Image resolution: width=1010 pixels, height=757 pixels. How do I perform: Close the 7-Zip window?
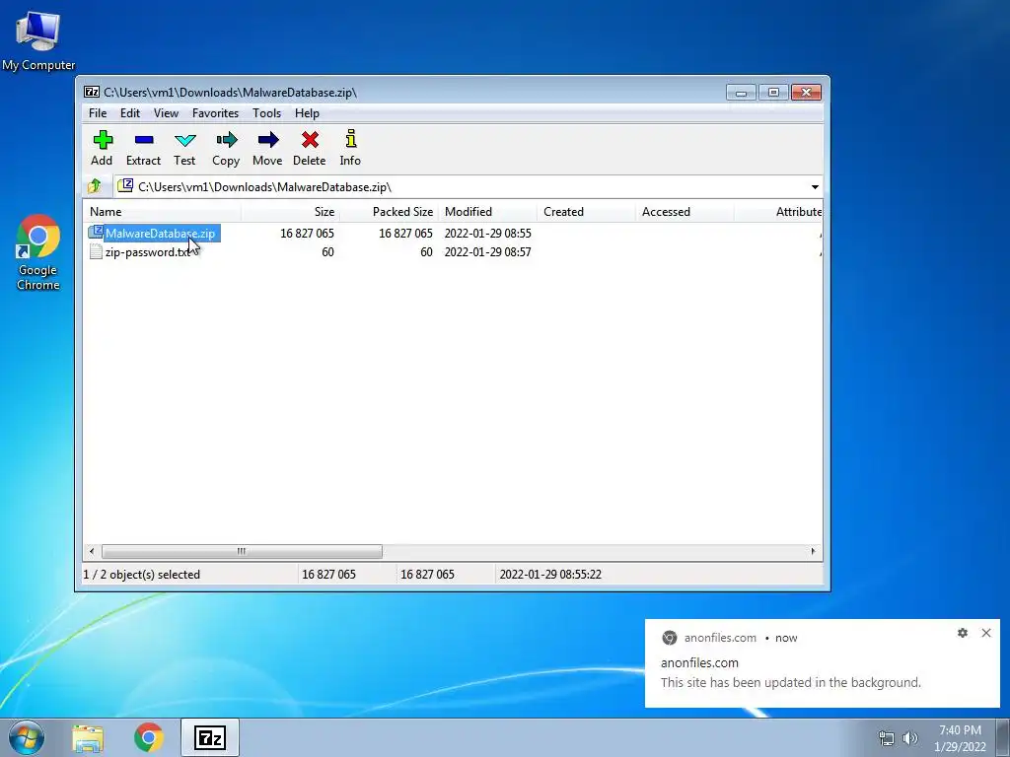[x=806, y=93]
